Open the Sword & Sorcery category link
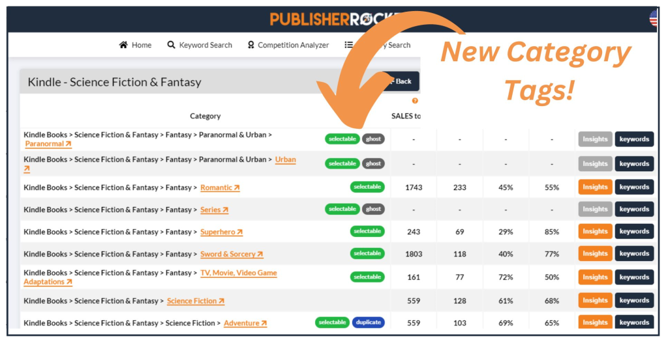 point(232,254)
